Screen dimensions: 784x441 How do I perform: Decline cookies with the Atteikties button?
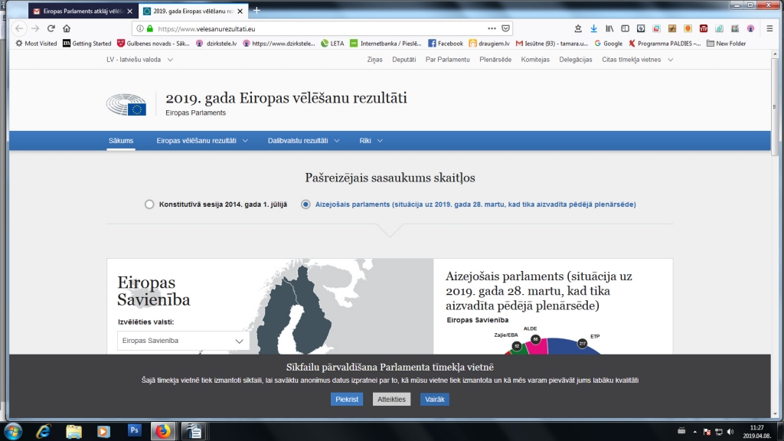(391, 399)
